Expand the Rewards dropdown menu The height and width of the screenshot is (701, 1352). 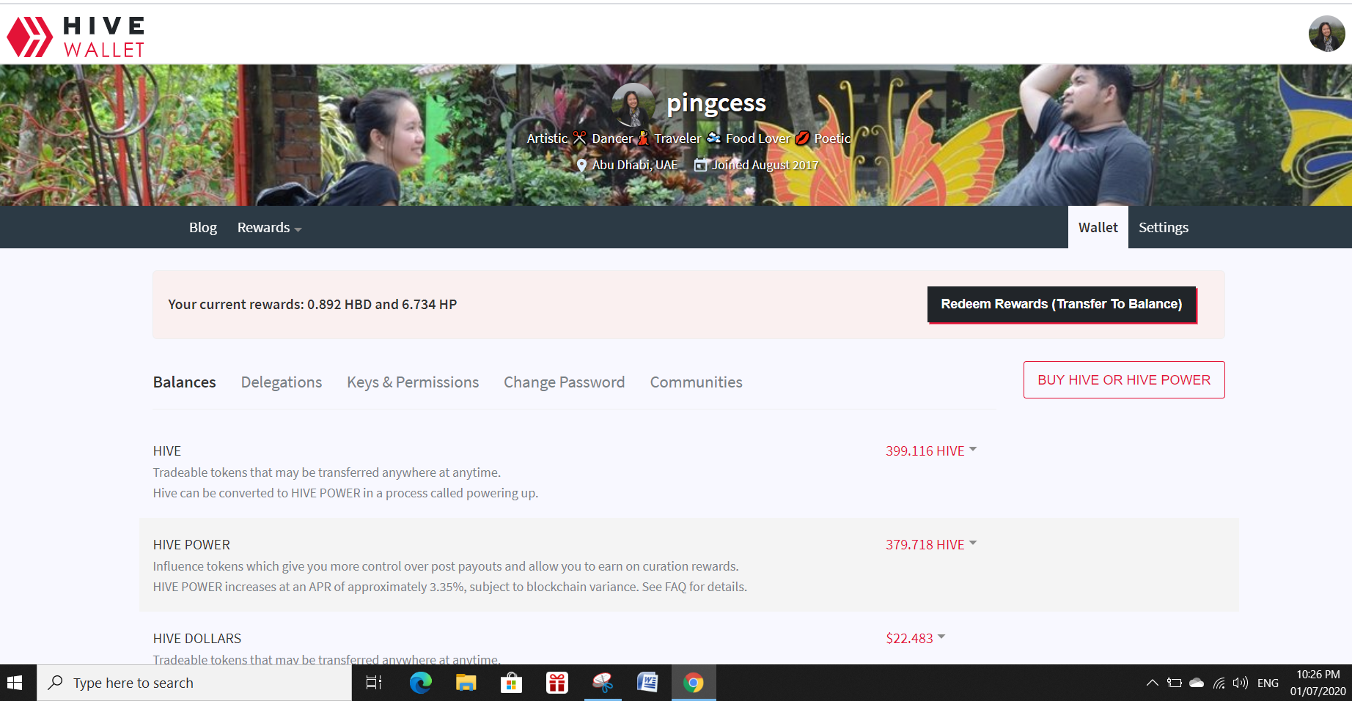[269, 227]
